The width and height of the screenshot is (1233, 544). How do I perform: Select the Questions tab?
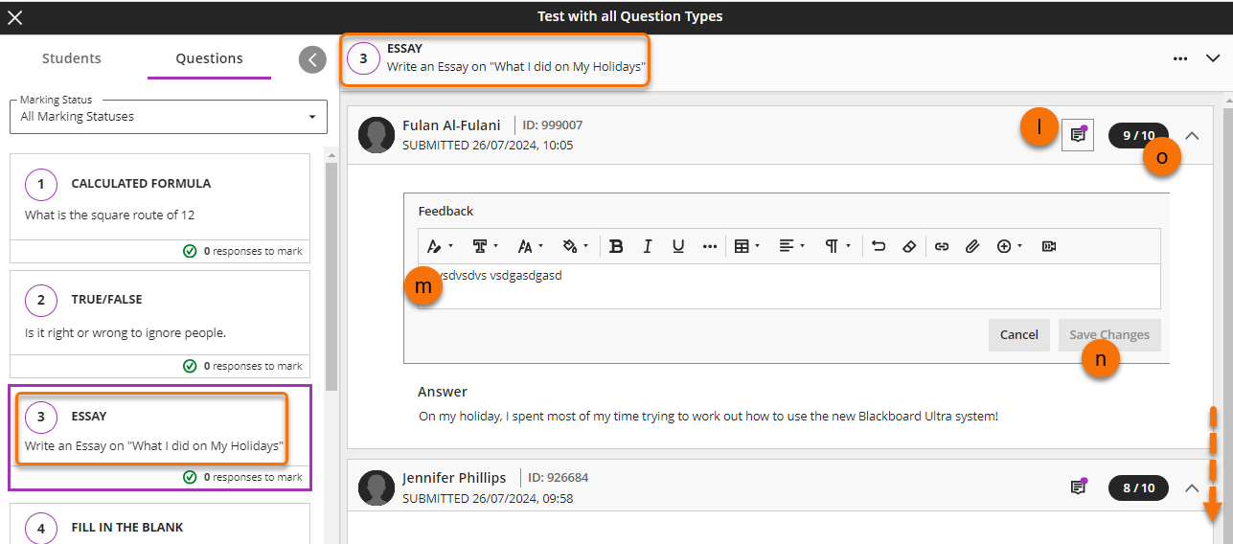tap(209, 58)
